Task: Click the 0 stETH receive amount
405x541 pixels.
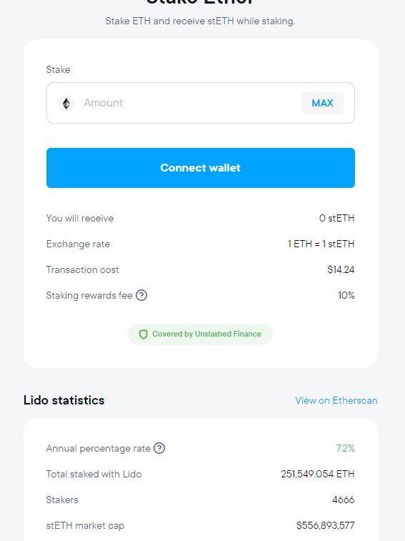Action: click(x=336, y=218)
